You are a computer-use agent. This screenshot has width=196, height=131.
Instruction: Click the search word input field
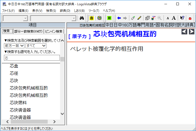[x=32, y=58]
